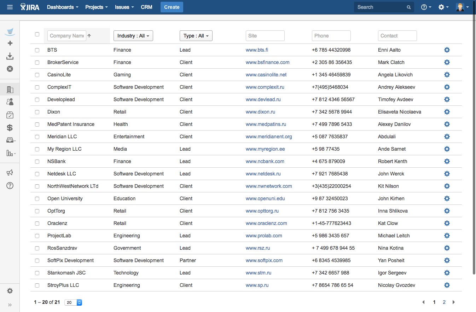Open the hamburger menu in top bar
The image size is (476, 312).
[x=10, y=7]
